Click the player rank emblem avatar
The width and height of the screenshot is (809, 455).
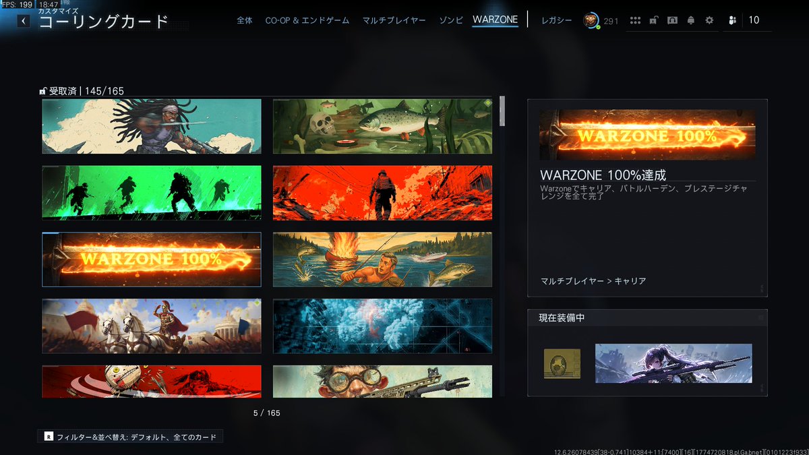click(591, 20)
